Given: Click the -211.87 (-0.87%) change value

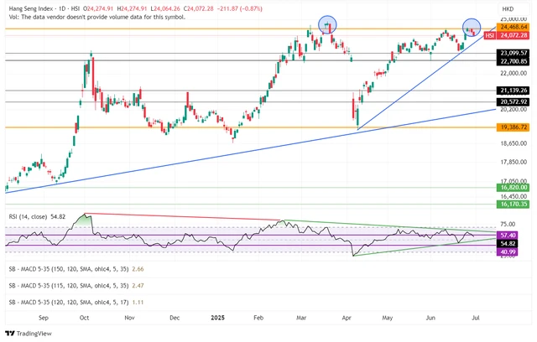Looking at the screenshot, I should point(240,8).
